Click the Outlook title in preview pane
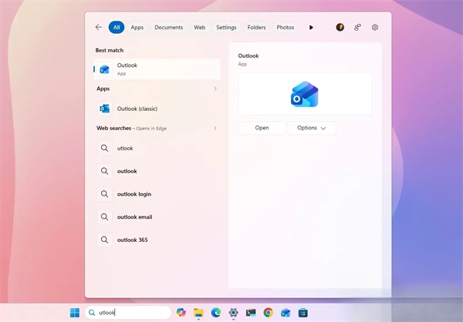 coord(248,55)
